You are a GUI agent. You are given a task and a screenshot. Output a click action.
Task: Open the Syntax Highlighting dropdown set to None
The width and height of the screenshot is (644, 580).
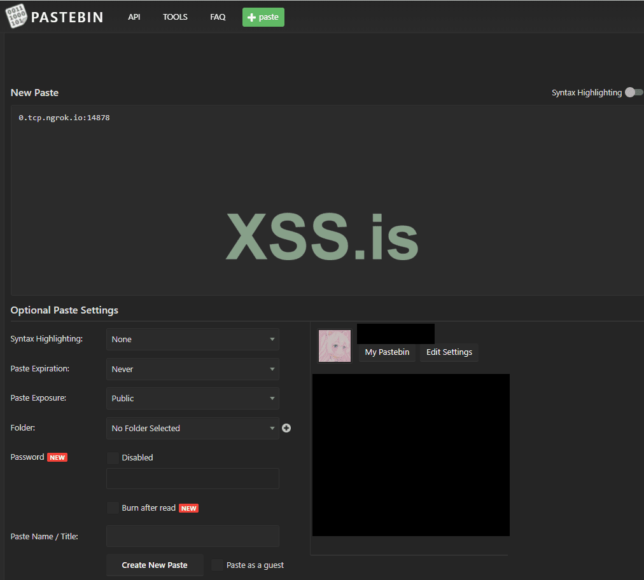193,339
